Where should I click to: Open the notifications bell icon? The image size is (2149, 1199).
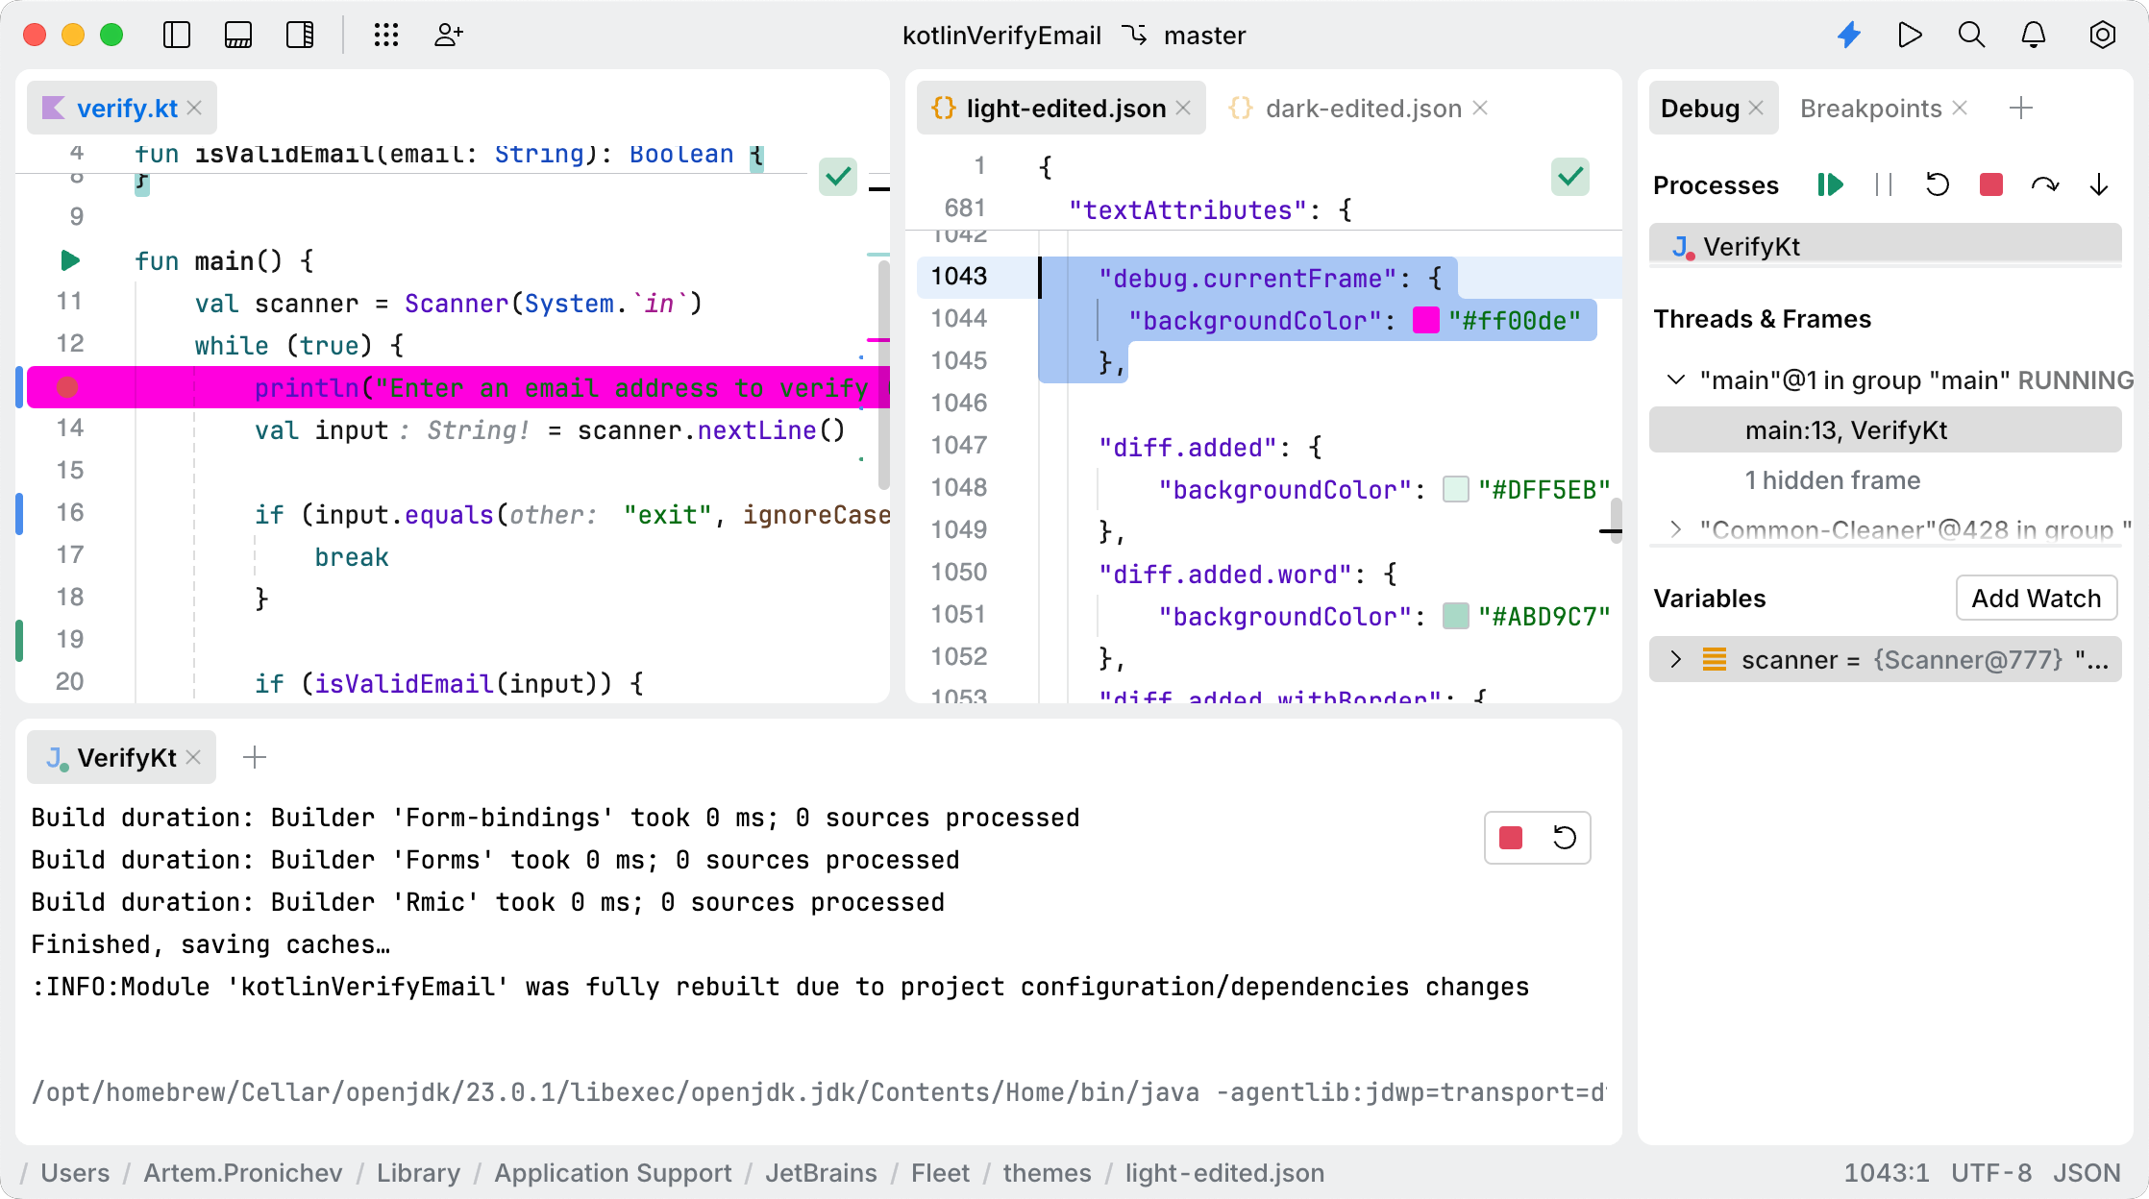pos(2033,36)
